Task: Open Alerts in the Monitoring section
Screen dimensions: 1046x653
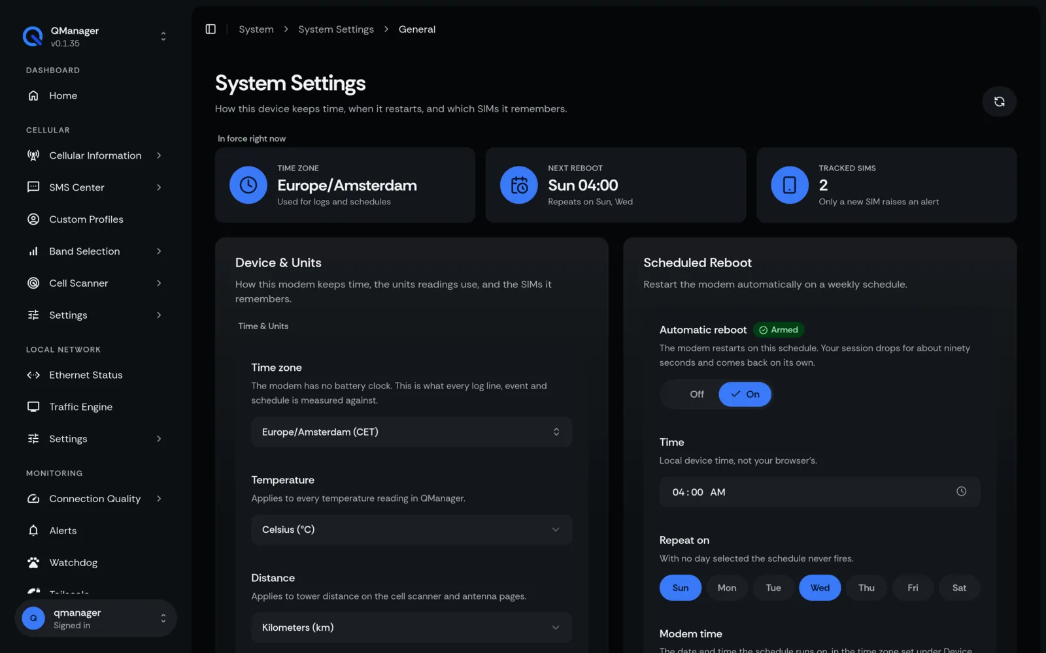Action: click(96, 531)
